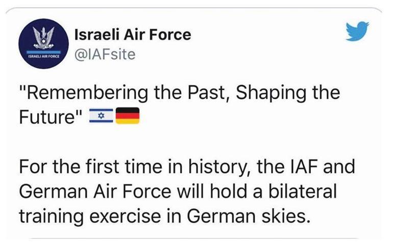
Task: Click 'training exercise' in the last line
Action: [93, 215]
